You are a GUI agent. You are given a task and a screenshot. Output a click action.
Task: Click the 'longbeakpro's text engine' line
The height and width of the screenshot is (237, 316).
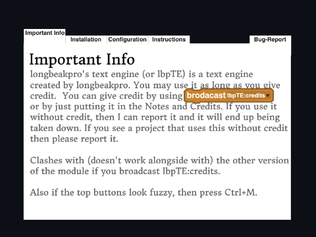pos(142,74)
